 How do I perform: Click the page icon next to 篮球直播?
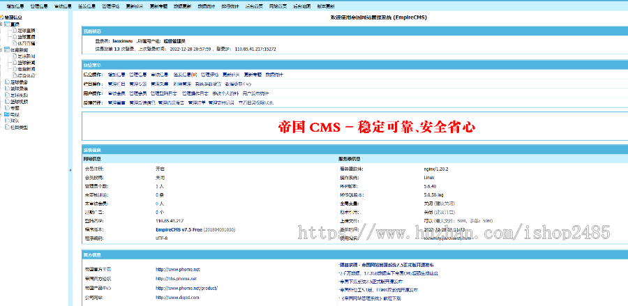coord(15,37)
